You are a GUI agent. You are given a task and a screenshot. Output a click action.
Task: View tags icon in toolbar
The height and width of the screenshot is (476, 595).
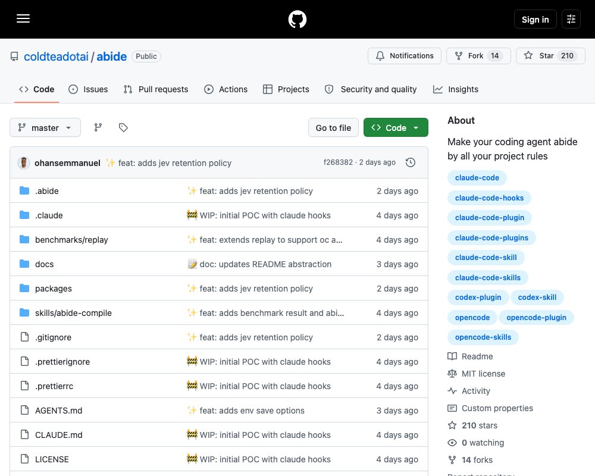[x=123, y=127]
